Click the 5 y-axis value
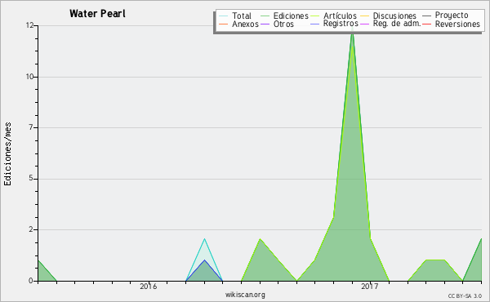Image resolution: width=490 pixels, height=302 pixels. coord(31,178)
